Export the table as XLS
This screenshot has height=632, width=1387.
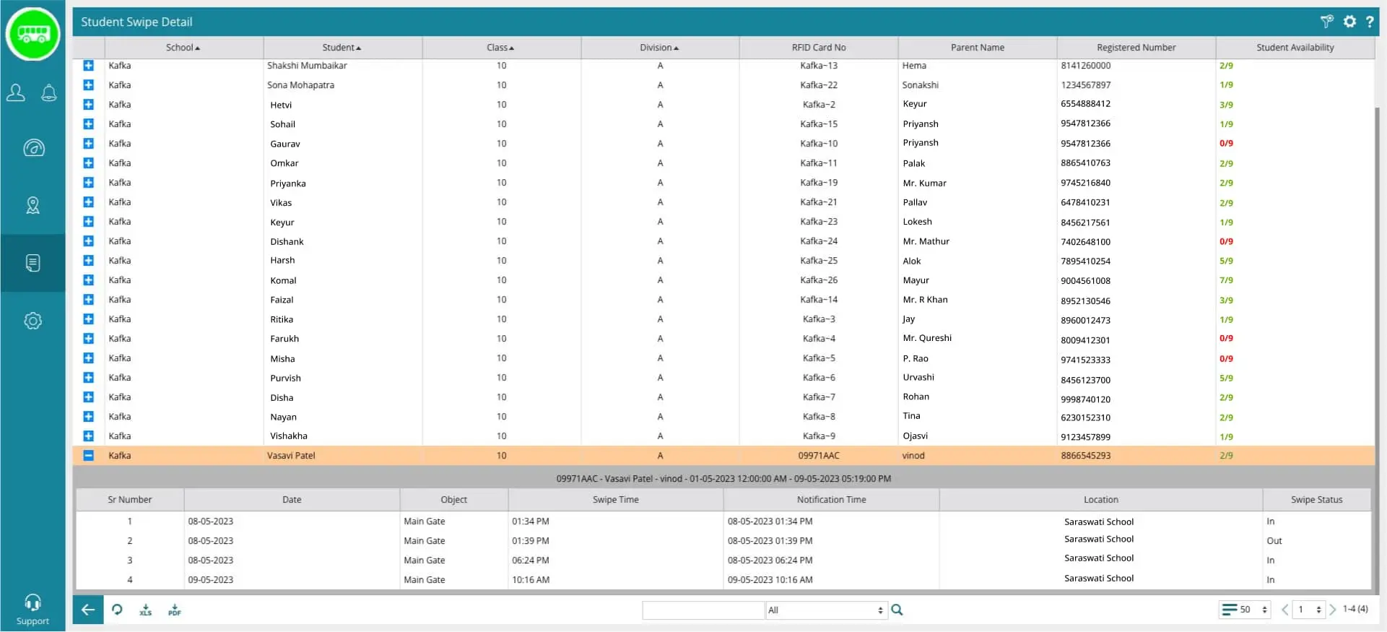(146, 610)
